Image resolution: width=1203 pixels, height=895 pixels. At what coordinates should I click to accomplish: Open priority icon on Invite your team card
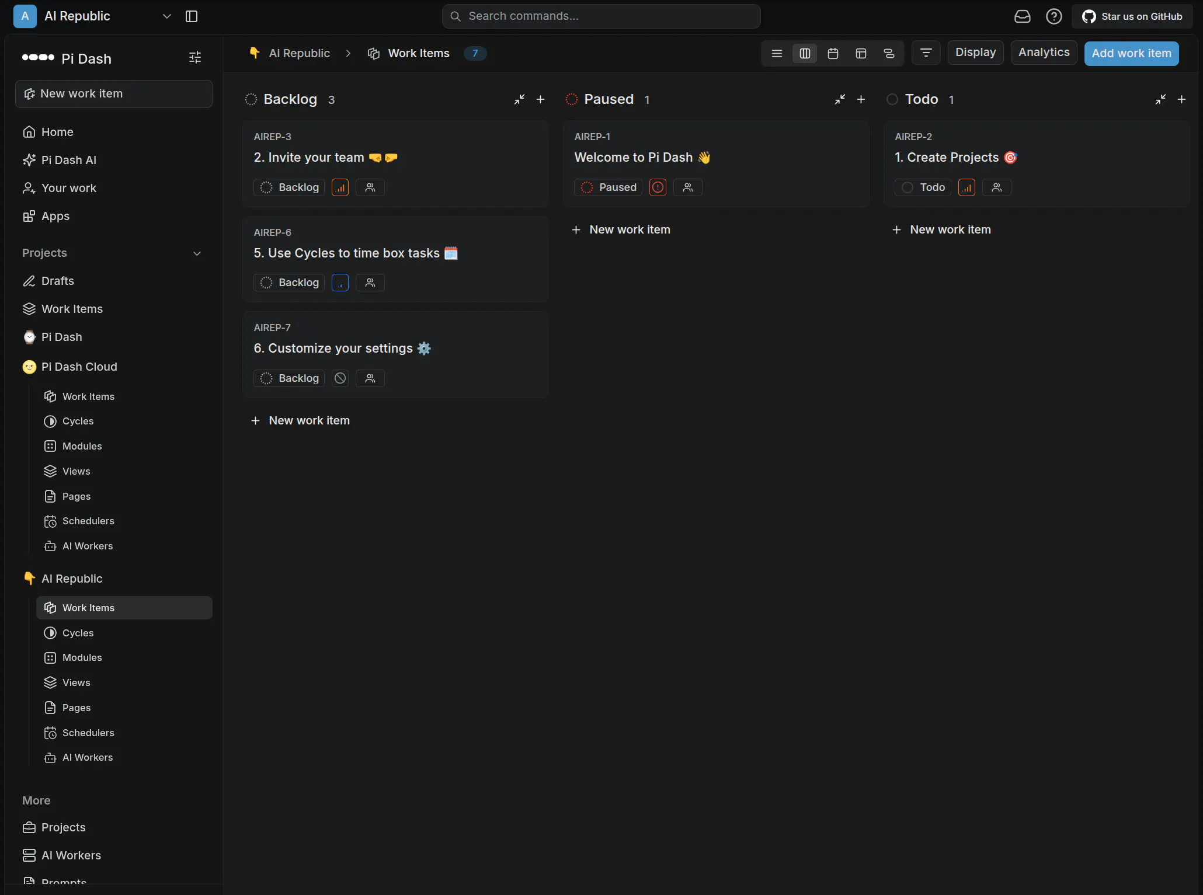340,187
